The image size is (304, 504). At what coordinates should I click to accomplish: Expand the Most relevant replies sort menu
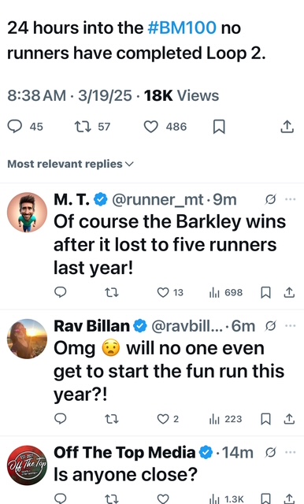coord(70,164)
